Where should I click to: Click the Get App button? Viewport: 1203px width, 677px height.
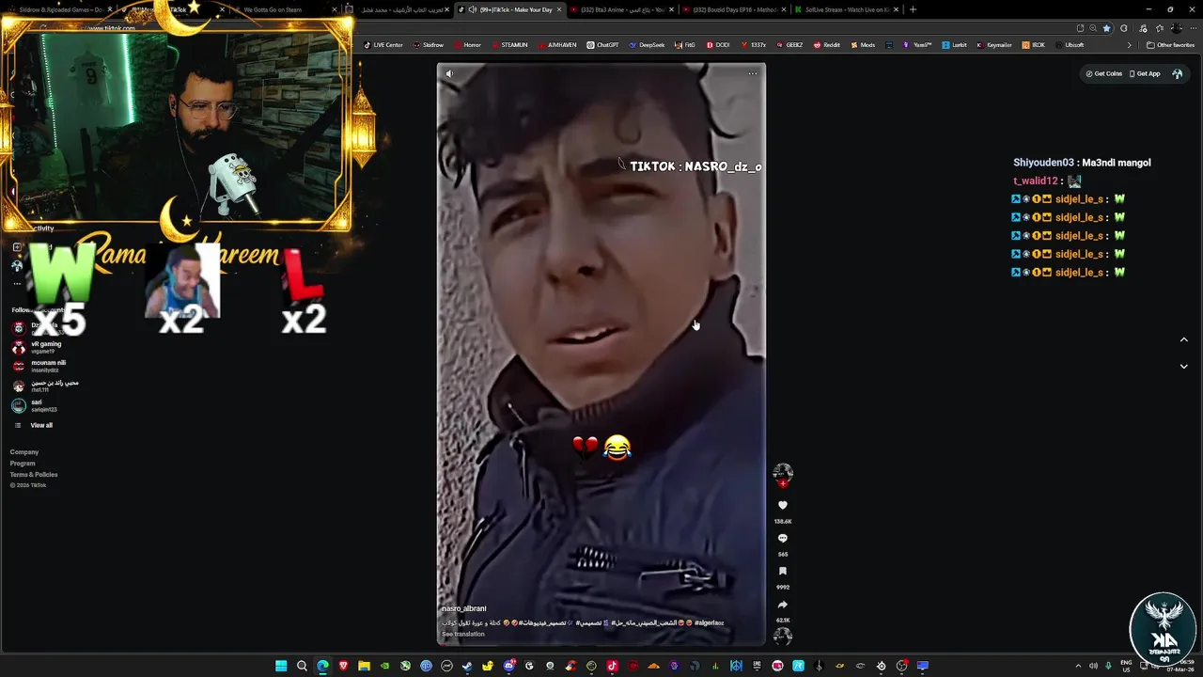point(1145,73)
